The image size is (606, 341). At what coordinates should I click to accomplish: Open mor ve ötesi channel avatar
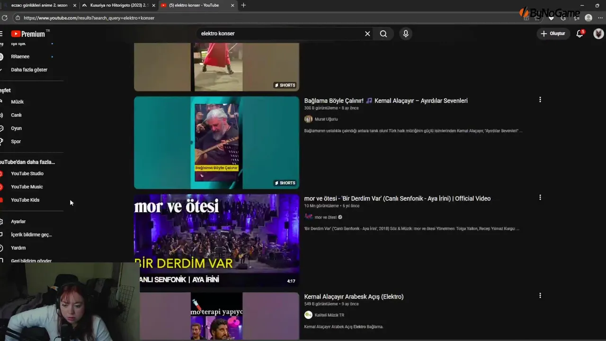point(308,217)
